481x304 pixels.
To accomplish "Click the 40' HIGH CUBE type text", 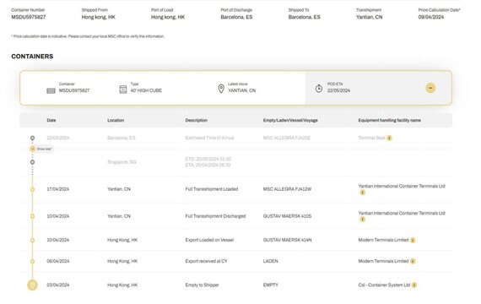I will pyautogui.click(x=146, y=90).
